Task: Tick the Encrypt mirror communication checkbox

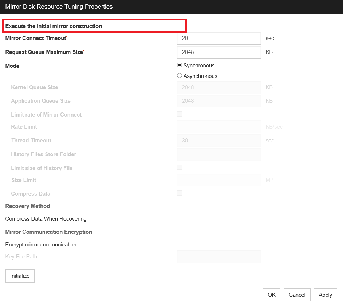Action: [x=179, y=244]
